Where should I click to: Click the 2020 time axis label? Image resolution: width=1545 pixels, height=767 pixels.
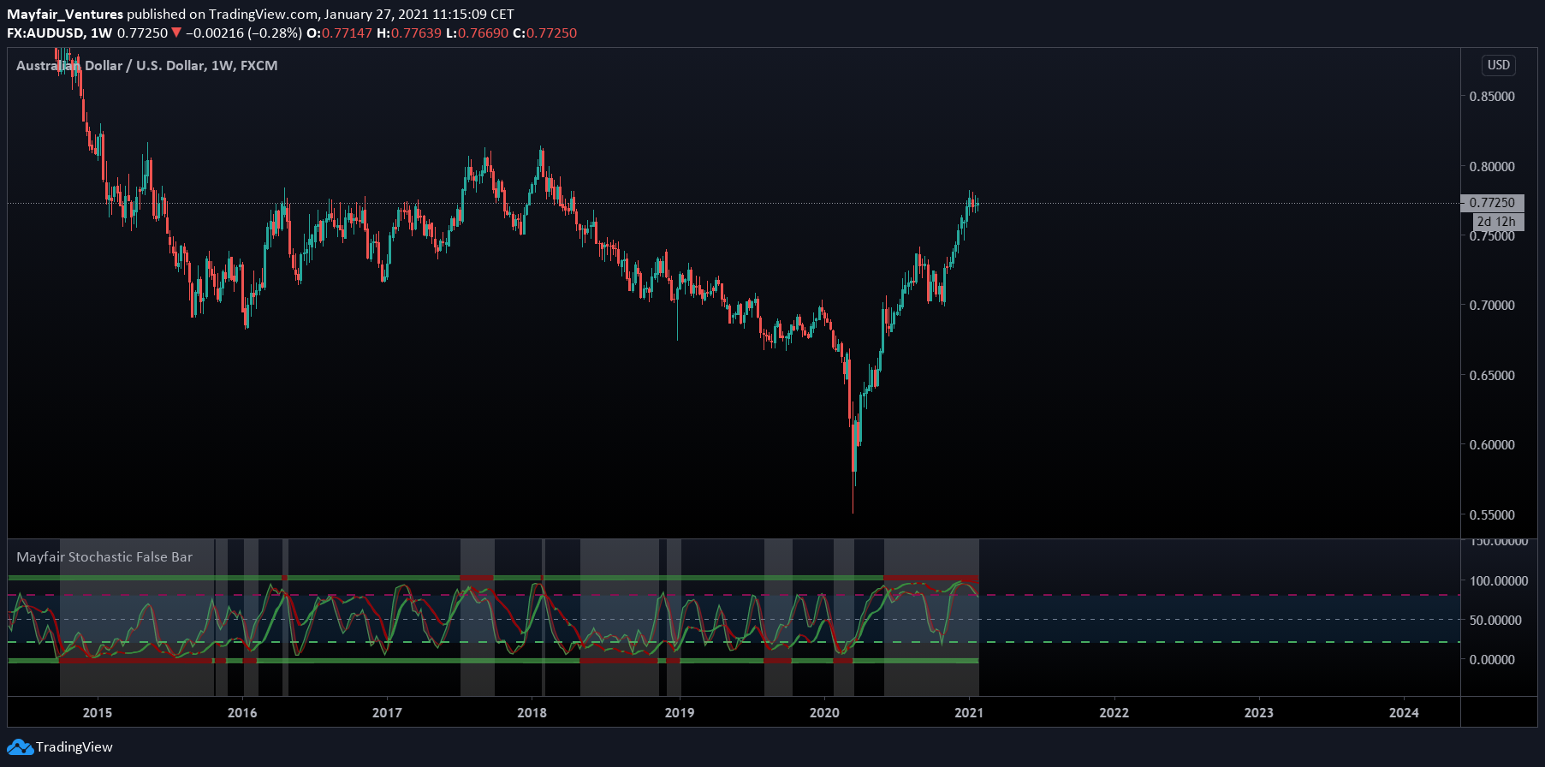click(824, 713)
